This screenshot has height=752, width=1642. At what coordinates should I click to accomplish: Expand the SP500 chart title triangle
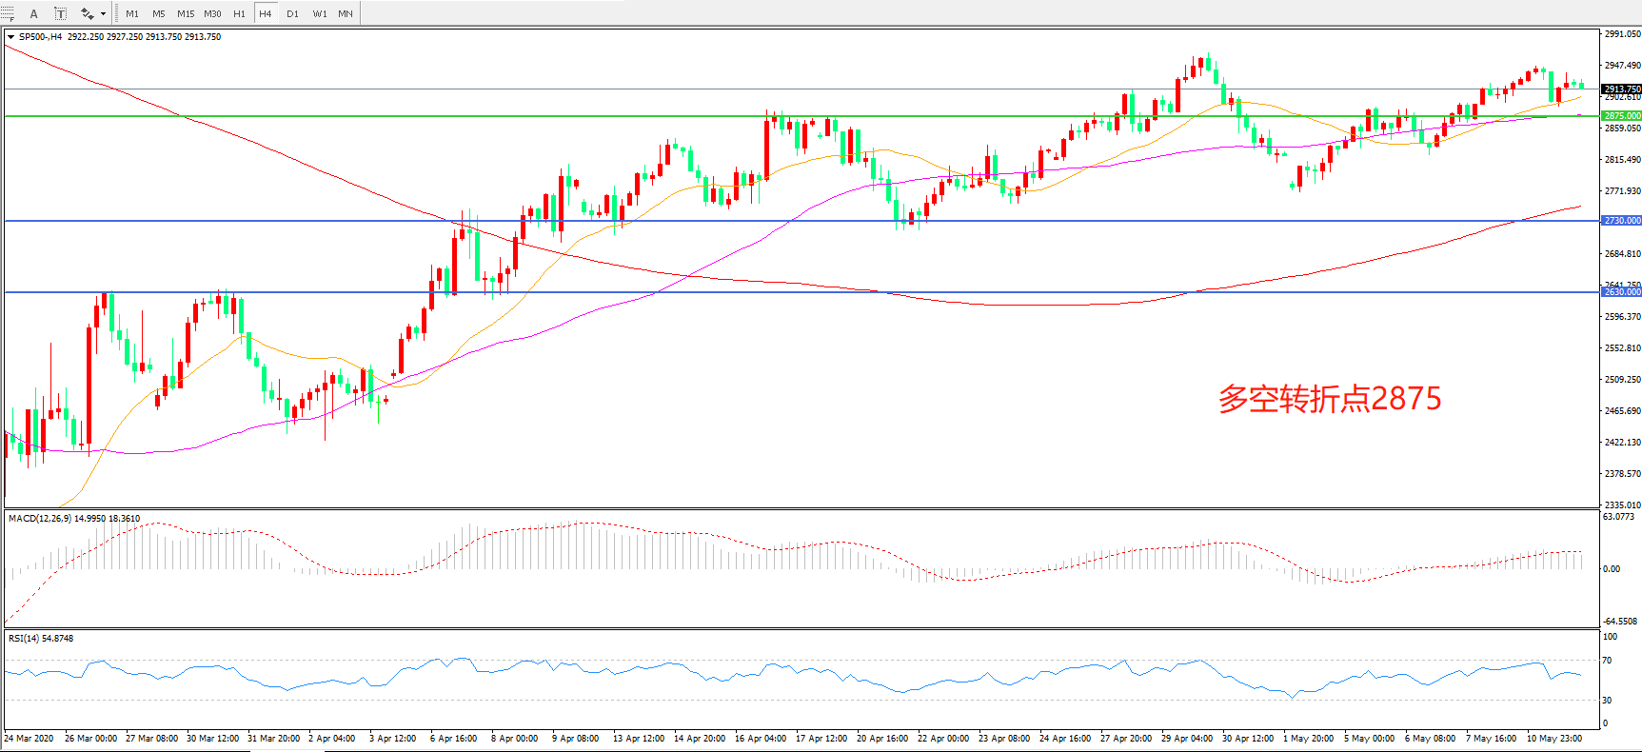[x=10, y=37]
